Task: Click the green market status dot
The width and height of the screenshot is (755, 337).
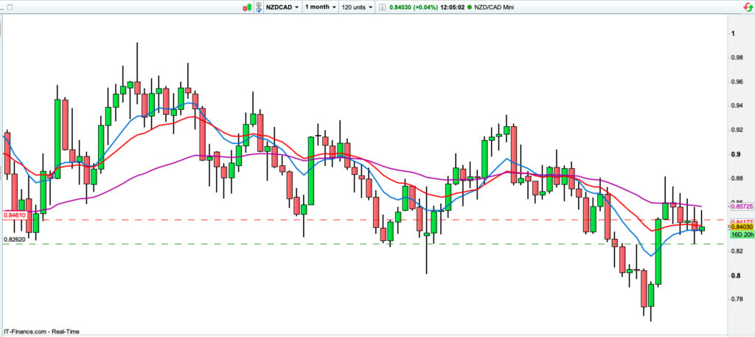Action: (x=470, y=7)
